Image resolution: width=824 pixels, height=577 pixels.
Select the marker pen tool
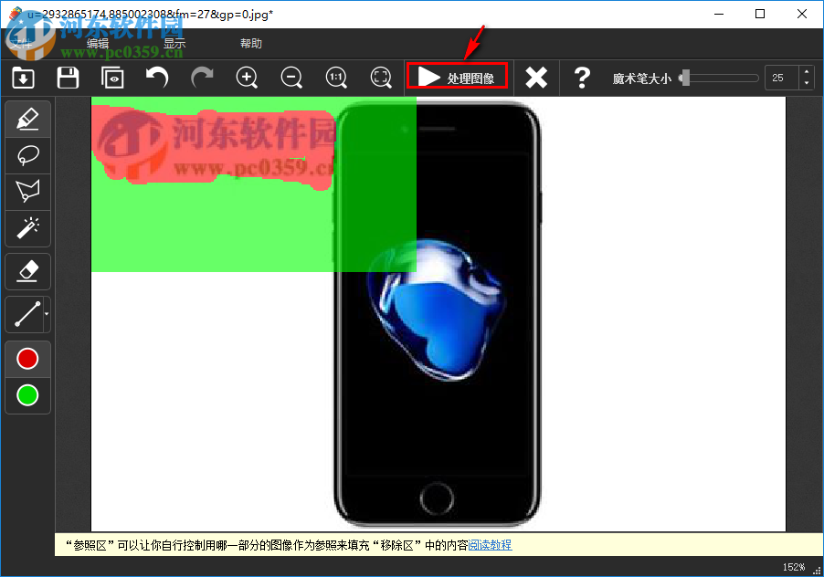tap(27, 119)
